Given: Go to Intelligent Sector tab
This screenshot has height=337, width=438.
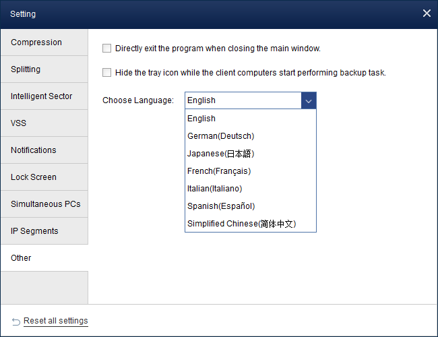Looking at the screenshot, I should [x=44, y=96].
